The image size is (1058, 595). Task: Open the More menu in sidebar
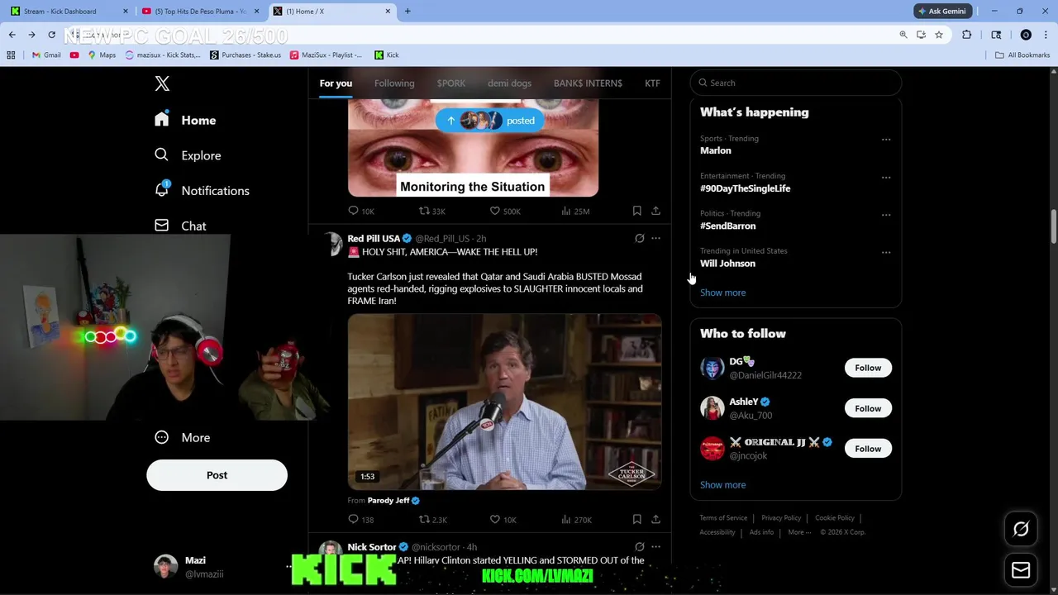pyautogui.click(x=183, y=437)
